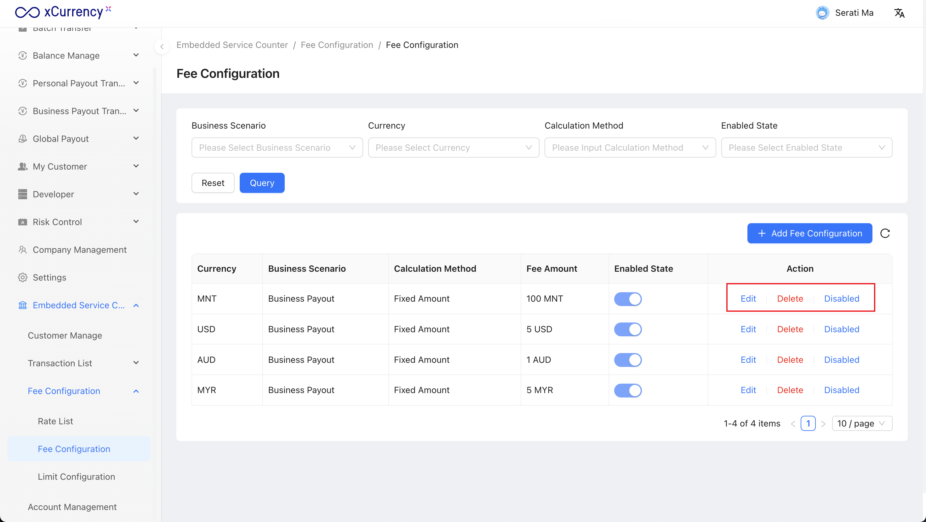
Task: Open the Business Scenario dropdown
Action: 277,148
